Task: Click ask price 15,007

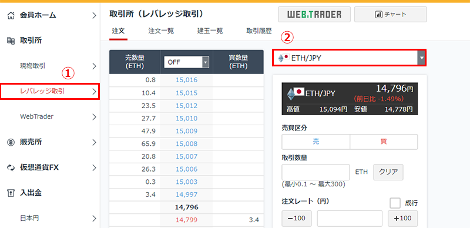Action: [x=186, y=156]
